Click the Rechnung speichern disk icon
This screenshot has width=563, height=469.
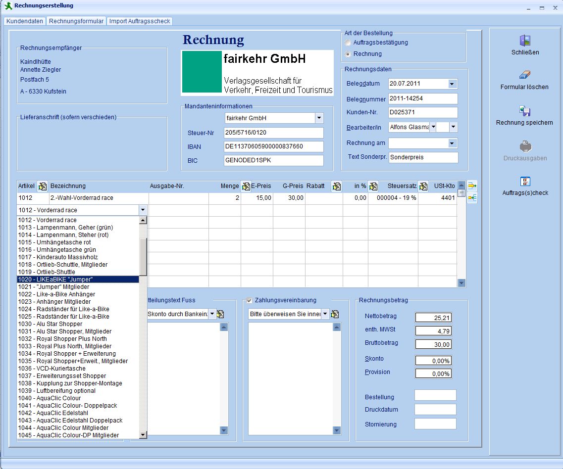pyautogui.click(x=524, y=110)
